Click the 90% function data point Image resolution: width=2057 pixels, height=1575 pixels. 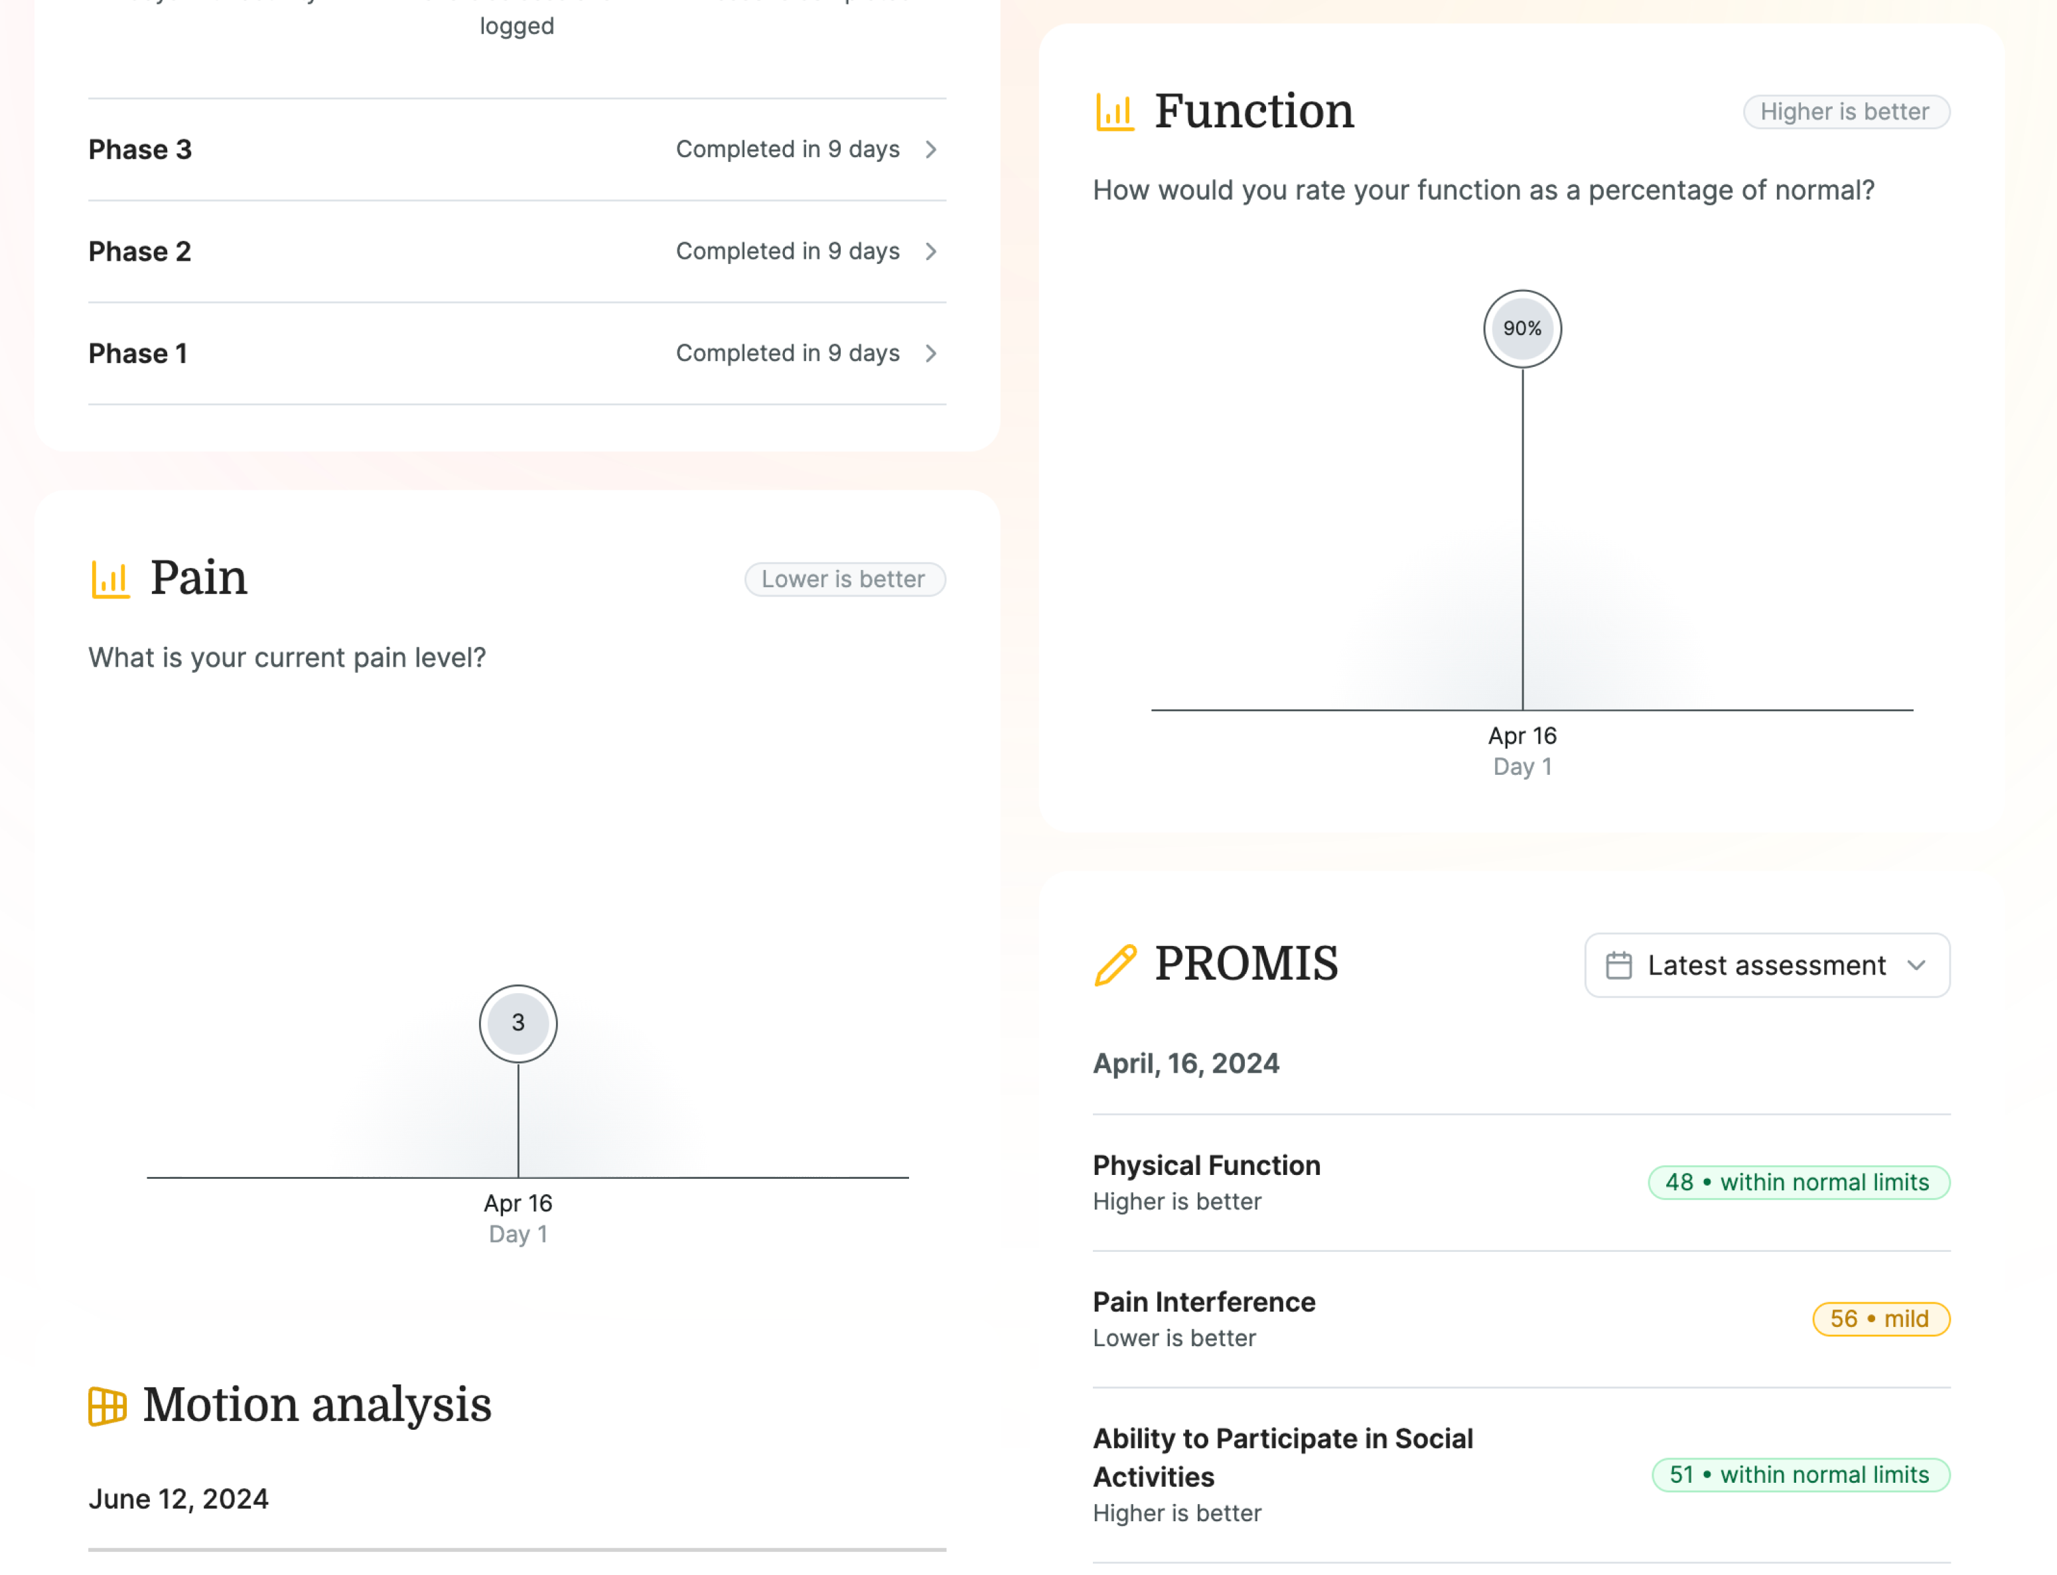click(x=1522, y=329)
